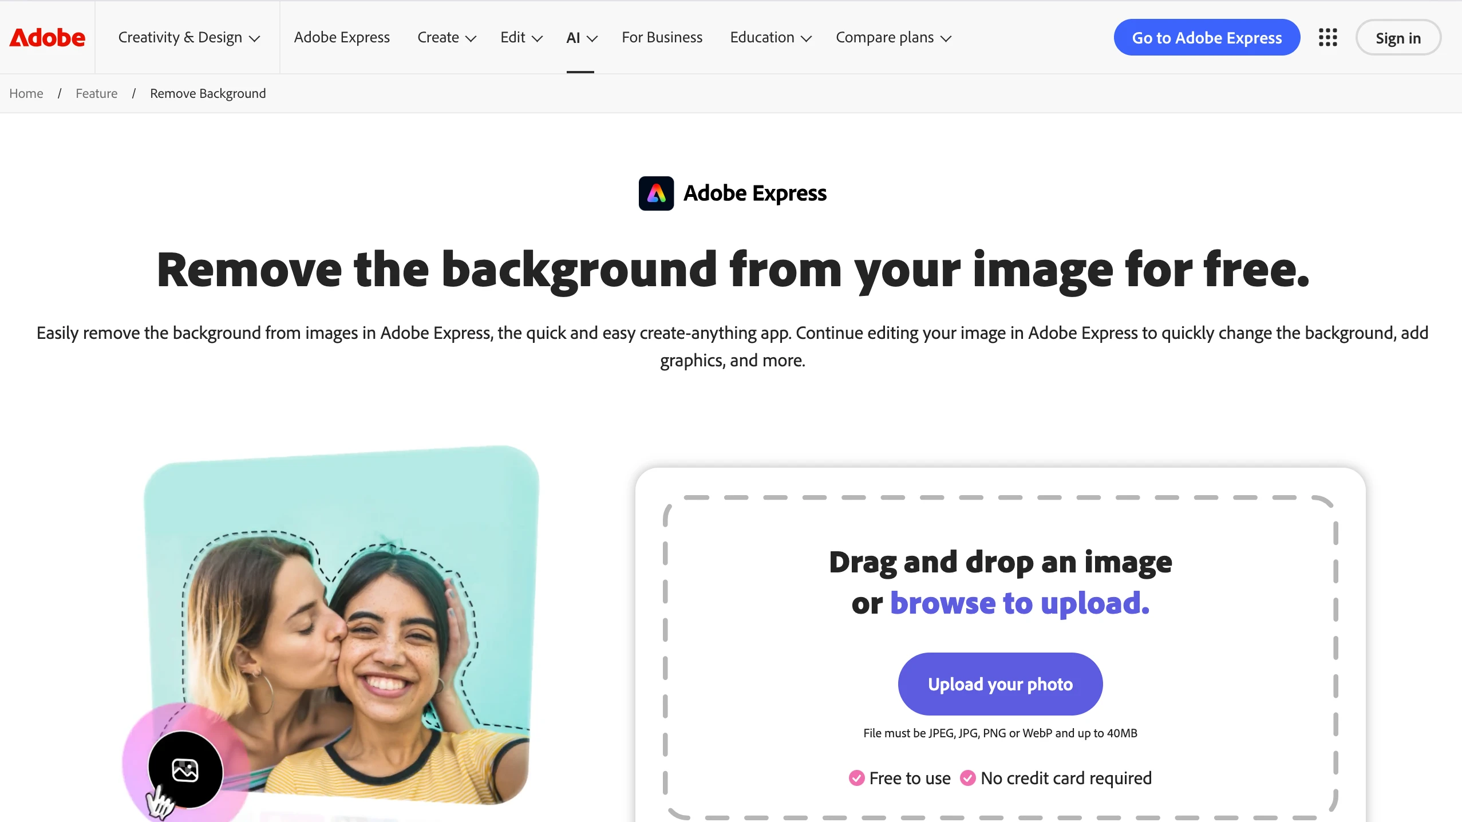This screenshot has height=822, width=1462.
Task: Open the app launcher grid icon
Action: [x=1327, y=37]
